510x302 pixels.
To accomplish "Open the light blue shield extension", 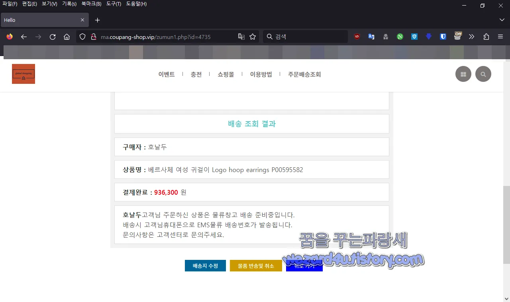I will click(414, 37).
